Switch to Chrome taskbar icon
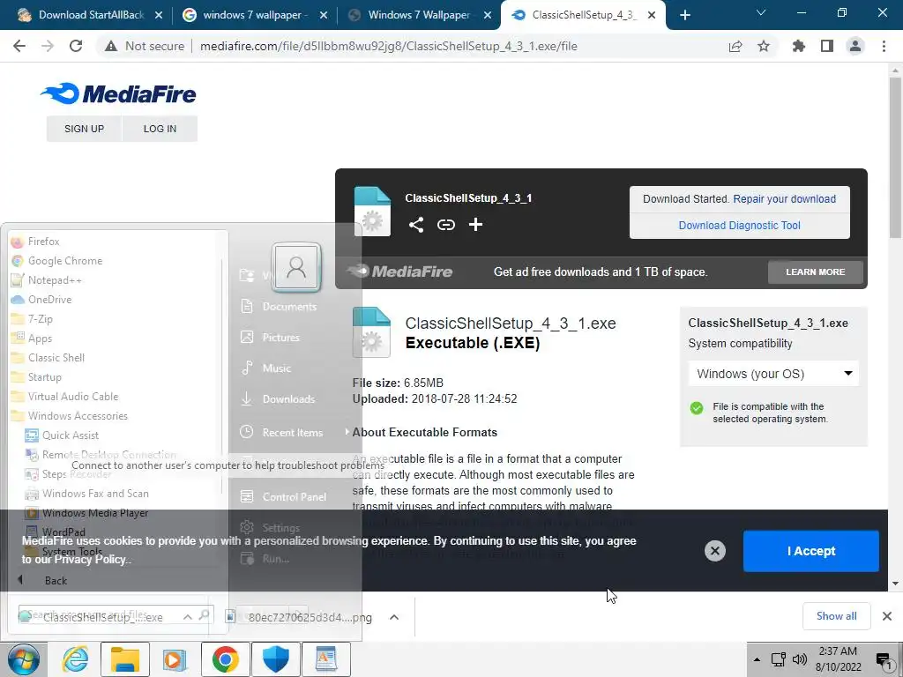 (225, 659)
